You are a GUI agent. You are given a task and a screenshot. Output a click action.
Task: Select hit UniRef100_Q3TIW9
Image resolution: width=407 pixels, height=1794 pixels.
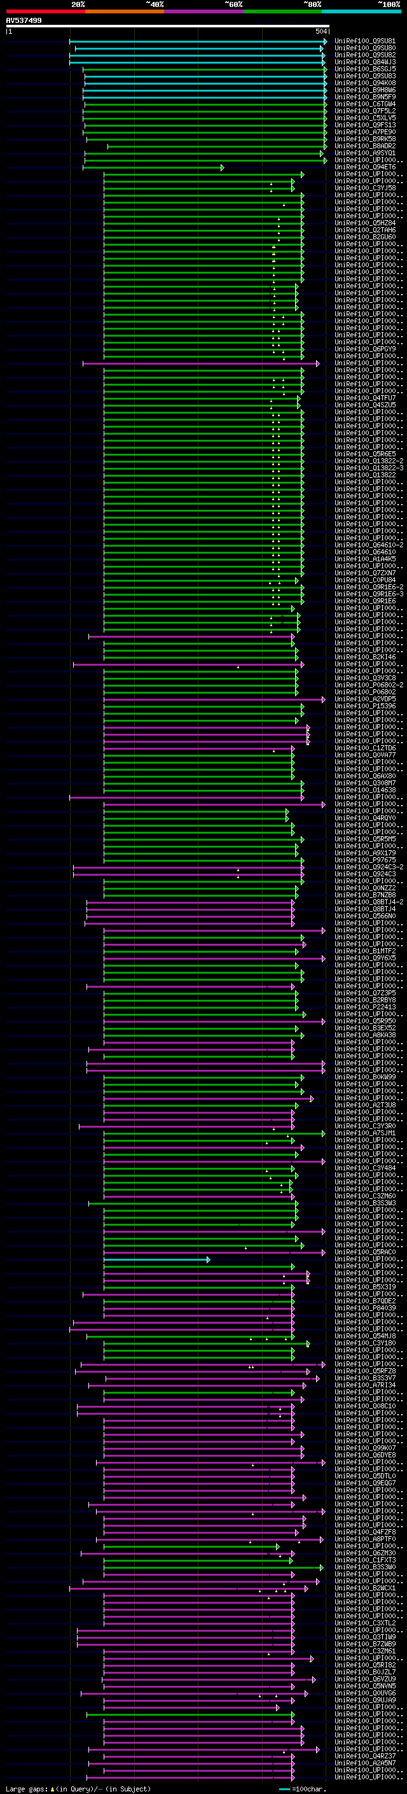pyautogui.click(x=365, y=1637)
